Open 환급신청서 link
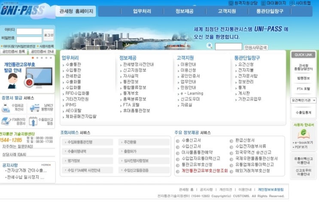Viewport: 319px width, 202px height. (x=245, y=140)
